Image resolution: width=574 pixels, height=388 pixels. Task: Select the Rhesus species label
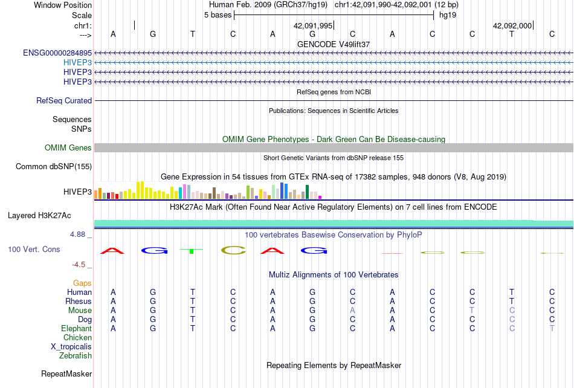[x=79, y=301]
